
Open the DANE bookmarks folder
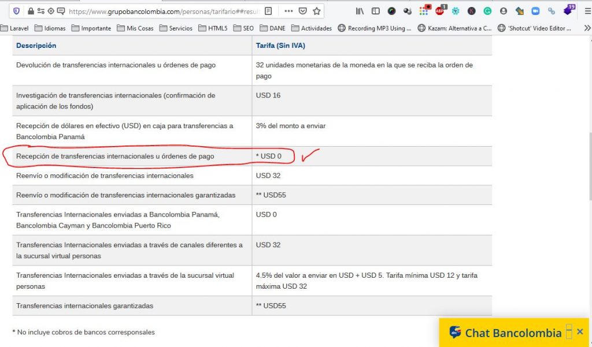point(273,28)
